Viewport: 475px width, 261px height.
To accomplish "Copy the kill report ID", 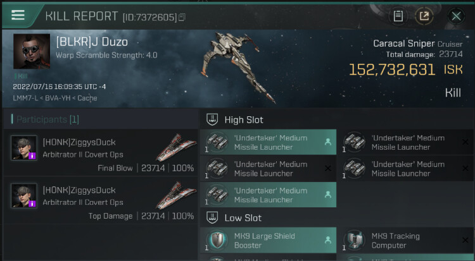I will [x=182, y=17].
